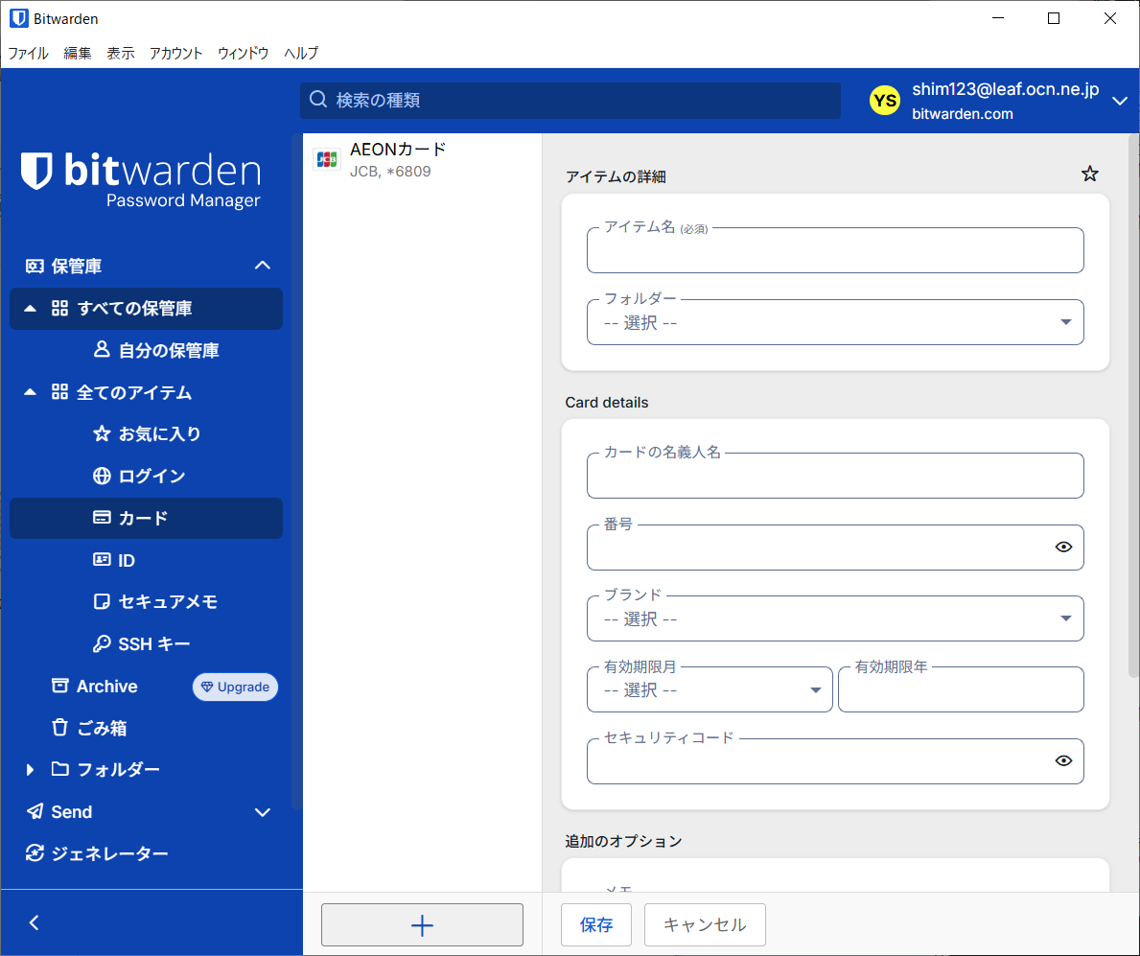Open the ログイン category

[151, 476]
